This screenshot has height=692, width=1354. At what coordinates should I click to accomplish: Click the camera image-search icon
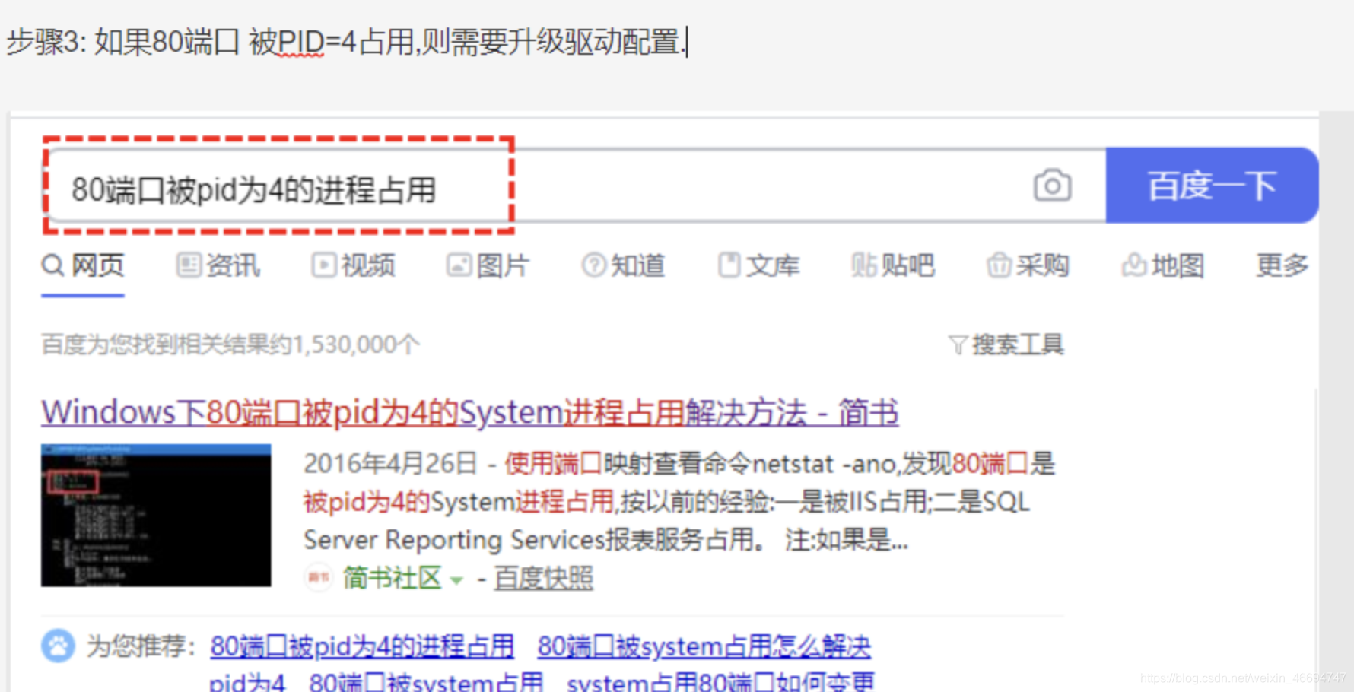pyautogui.click(x=1052, y=186)
